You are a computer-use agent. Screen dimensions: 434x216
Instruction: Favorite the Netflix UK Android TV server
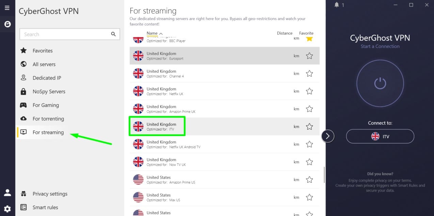(x=309, y=144)
